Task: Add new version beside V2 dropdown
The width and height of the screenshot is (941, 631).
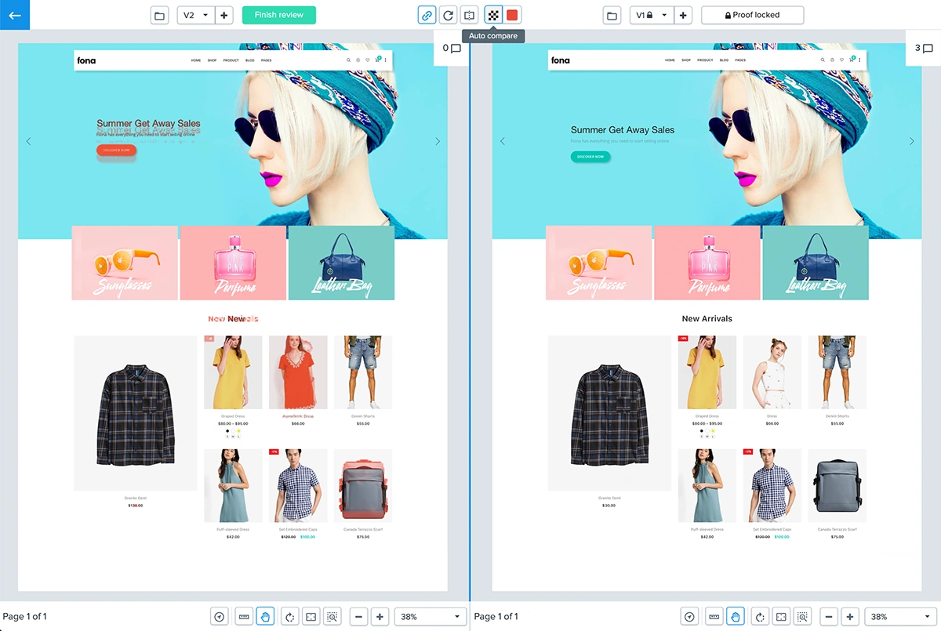Action: pyautogui.click(x=224, y=15)
